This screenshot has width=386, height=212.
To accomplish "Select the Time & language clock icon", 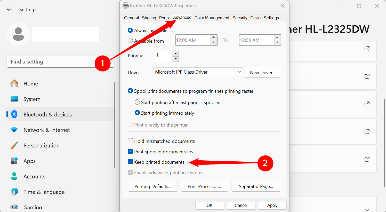I will point(14,192).
